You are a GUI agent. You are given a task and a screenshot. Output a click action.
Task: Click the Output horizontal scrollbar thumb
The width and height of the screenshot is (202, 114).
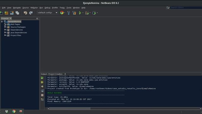click(x=70, y=109)
